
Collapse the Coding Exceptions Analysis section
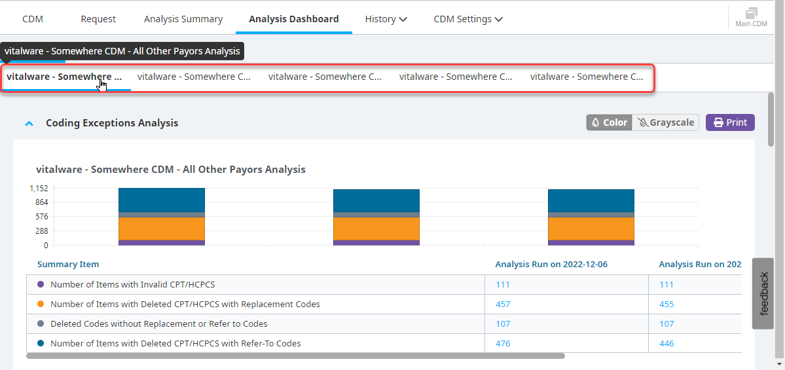[x=29, y=123]
